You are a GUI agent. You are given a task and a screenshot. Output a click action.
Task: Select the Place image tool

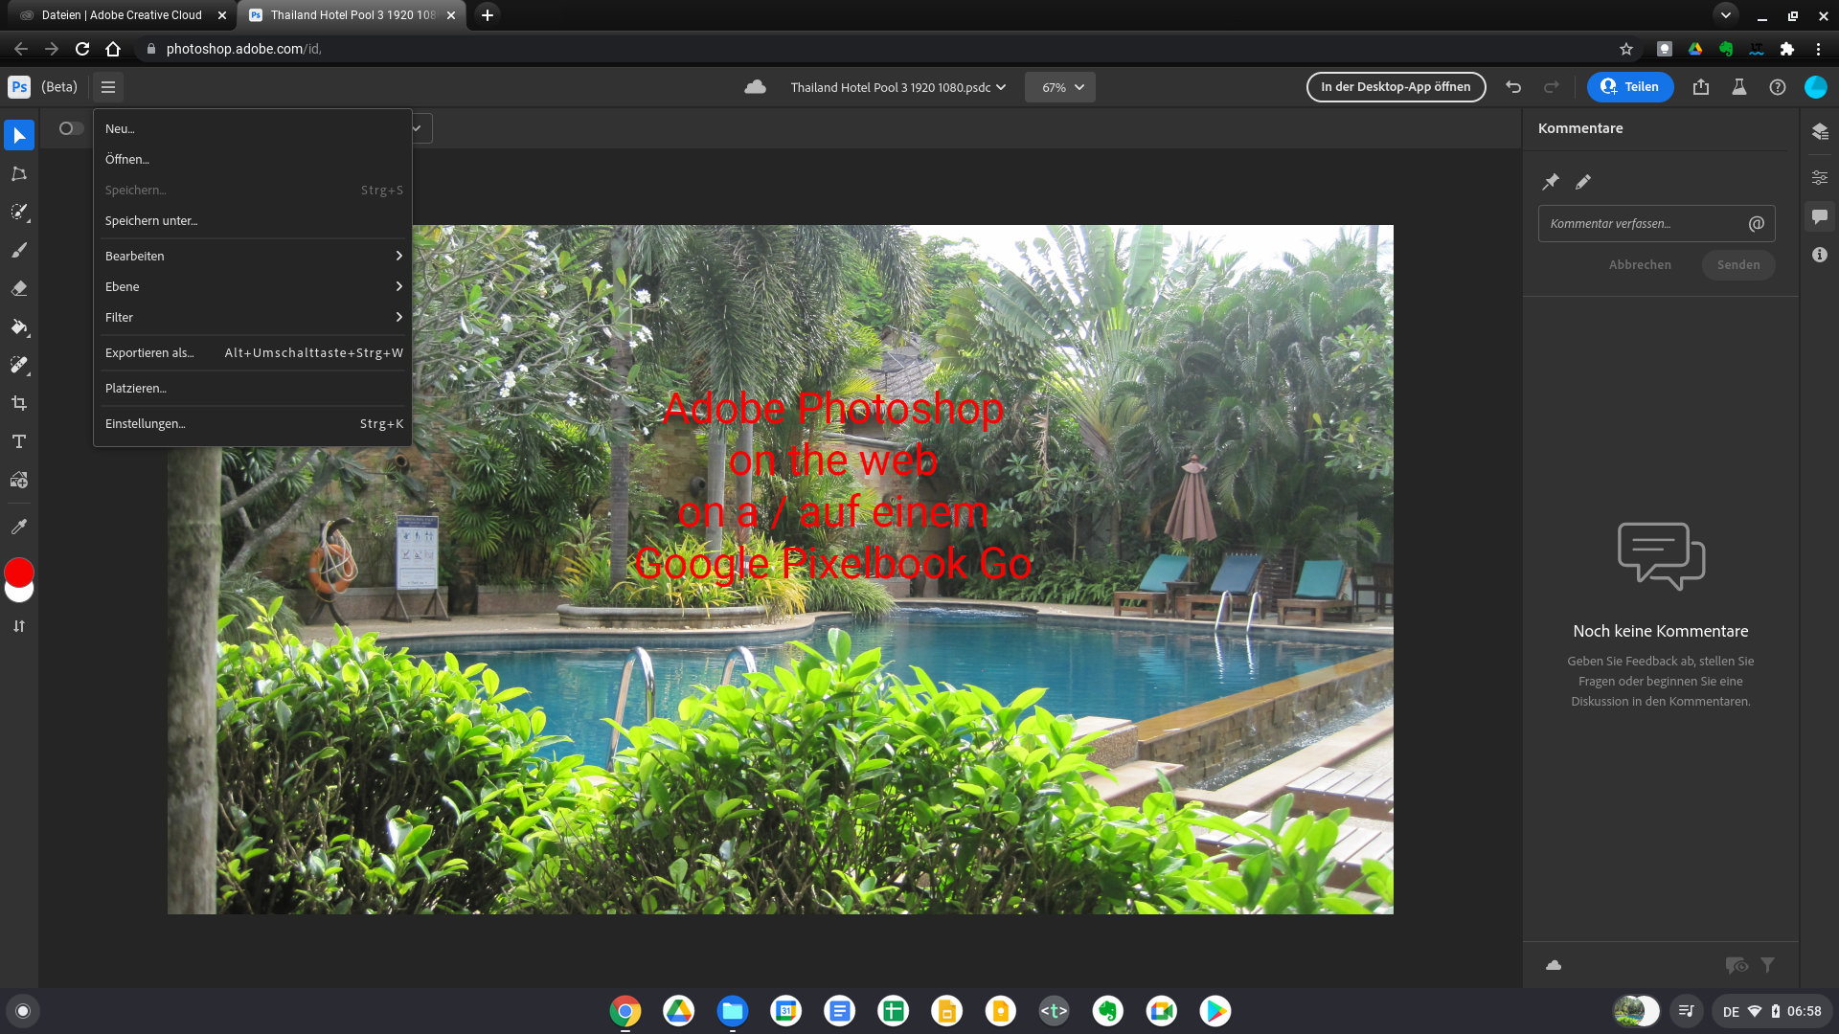coord(19,480)
